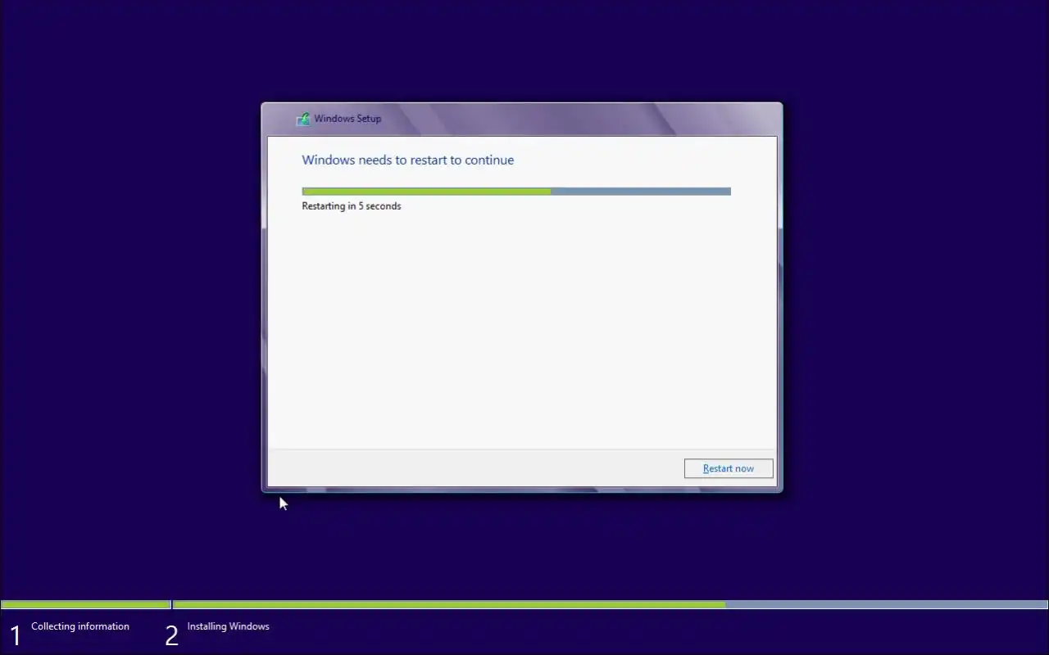This screenshot has width=1049, height=655.
Task: Click the 'Restarting in 5 seconds' text
Action: [352, 206]
